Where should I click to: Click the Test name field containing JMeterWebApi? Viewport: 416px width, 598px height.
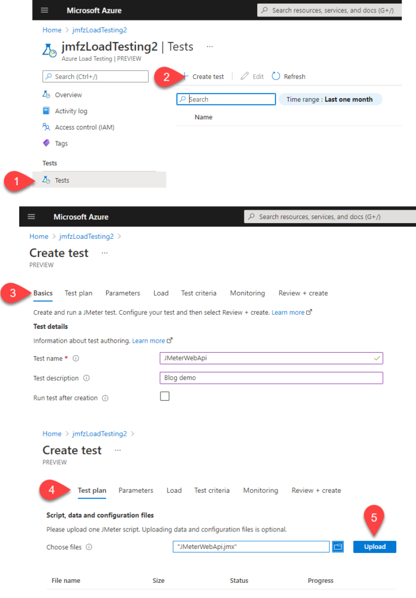271,358
